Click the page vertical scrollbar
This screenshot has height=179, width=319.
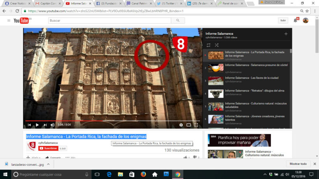[317, 35]
